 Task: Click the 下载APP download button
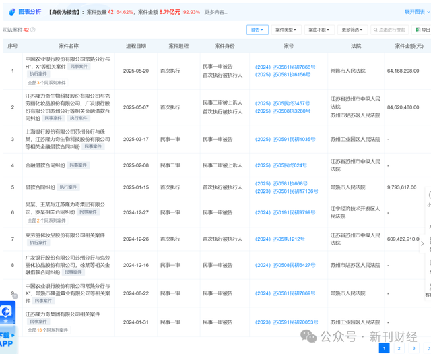click(7, 339)
